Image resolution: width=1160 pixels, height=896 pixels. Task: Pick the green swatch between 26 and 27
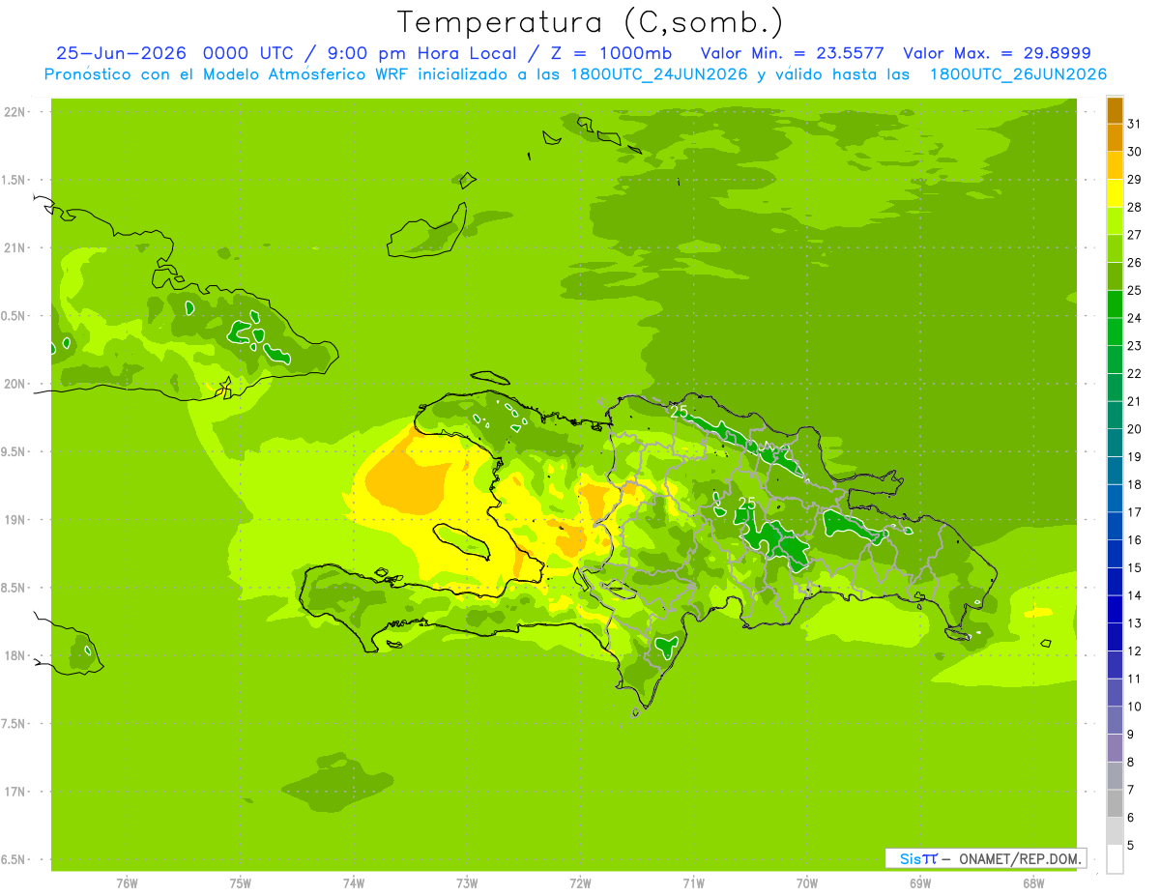pos(1115,248)
